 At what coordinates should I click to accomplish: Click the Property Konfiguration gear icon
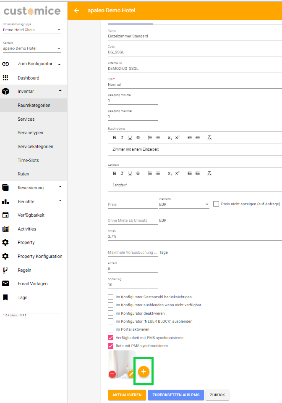[x=5, y=256]
